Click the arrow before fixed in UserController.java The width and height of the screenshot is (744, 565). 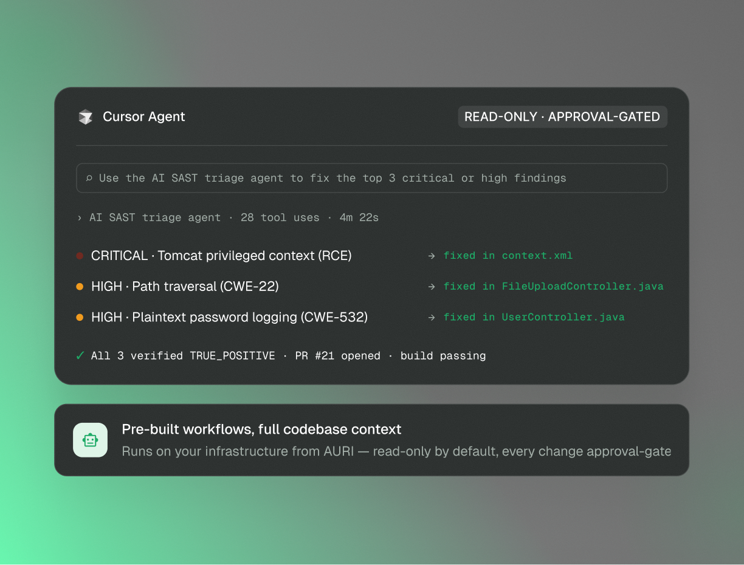click(432, 317)
